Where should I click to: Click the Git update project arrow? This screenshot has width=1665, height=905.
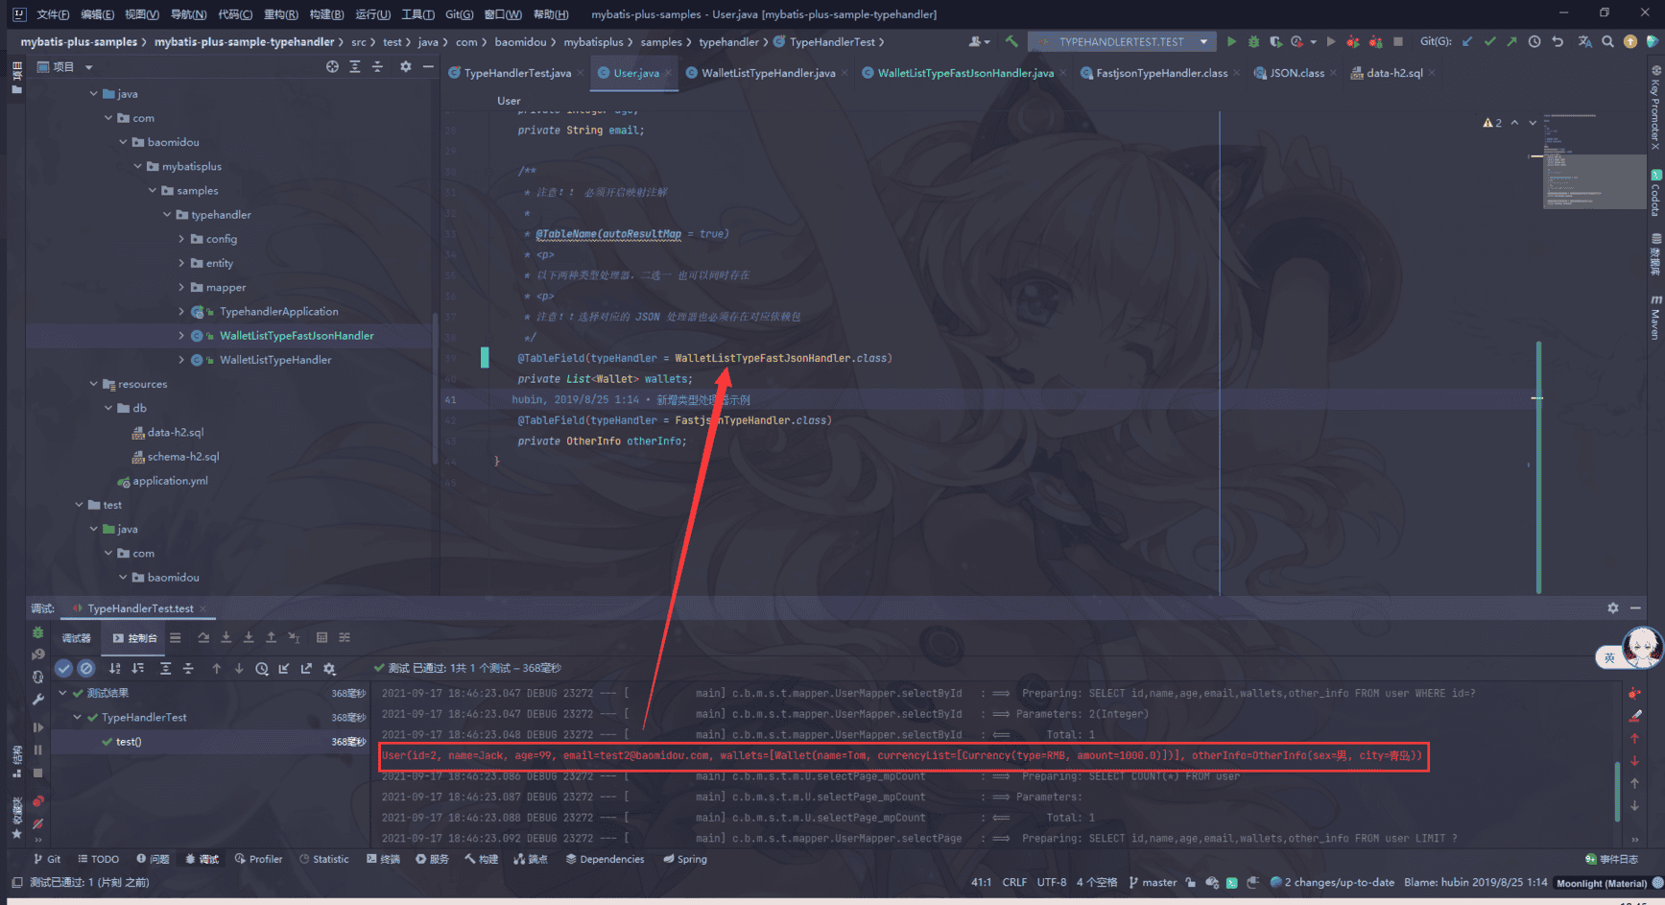click(1467, 41)
